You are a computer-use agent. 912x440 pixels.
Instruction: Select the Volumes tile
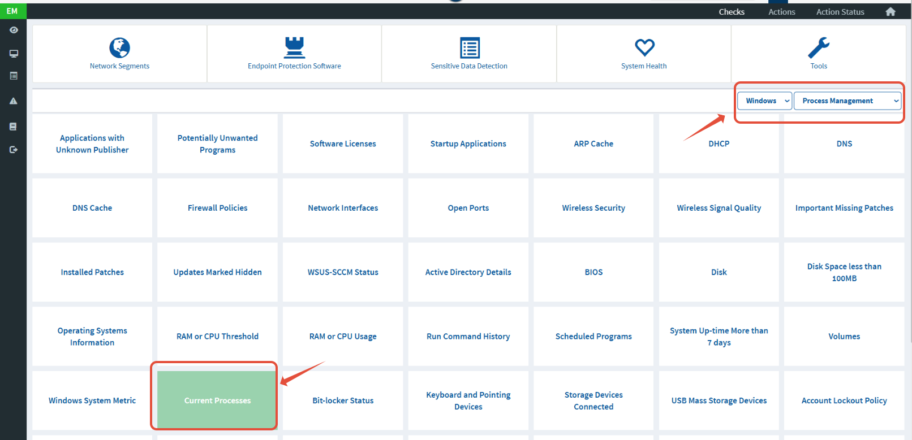click(844, 336)
